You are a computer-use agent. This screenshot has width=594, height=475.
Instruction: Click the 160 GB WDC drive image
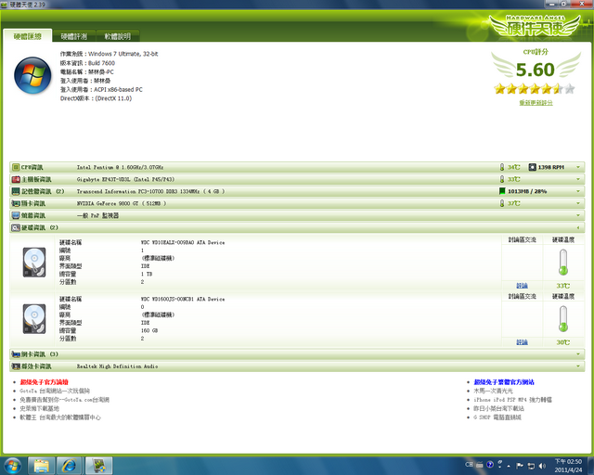point(34,319)
